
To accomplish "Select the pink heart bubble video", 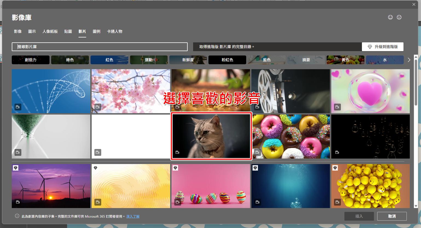I will [x=370, y=91].
